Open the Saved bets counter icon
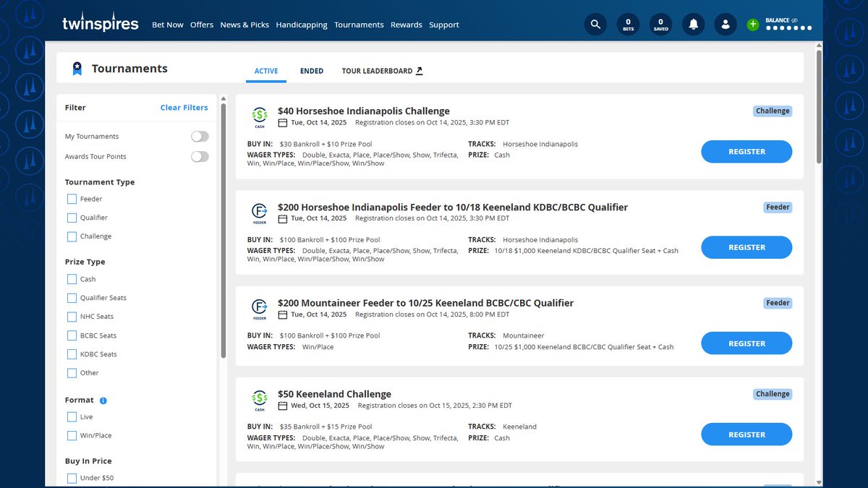Image resolution: width=868 pixels, height=488 pixels. [660, 25]
